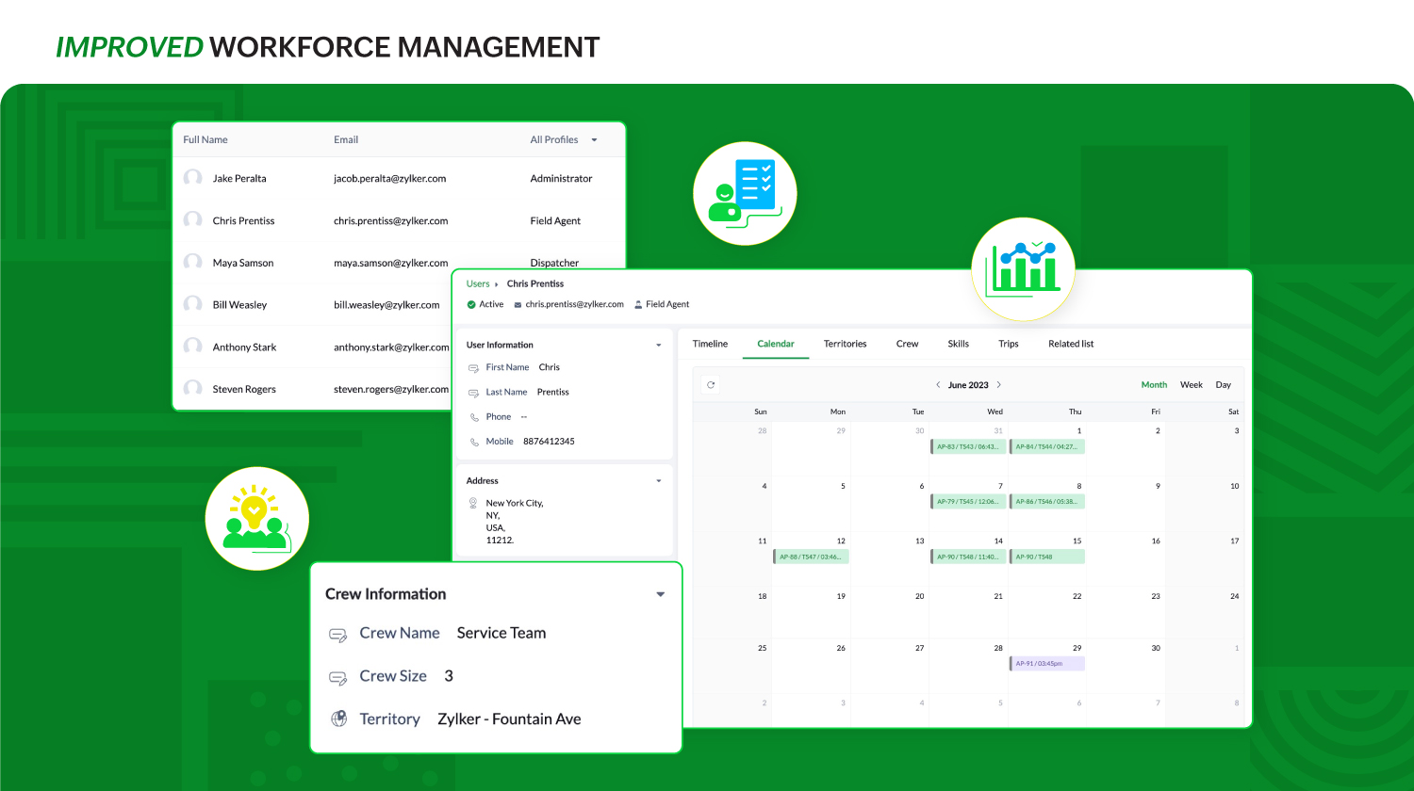
Task: Click Jake Peralta's avatar icon
Action: pyautogui.click(x=193, y=178)
